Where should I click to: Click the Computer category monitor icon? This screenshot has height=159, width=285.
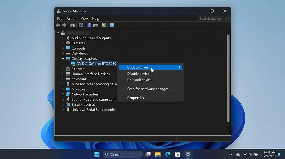tap(68, 48)
